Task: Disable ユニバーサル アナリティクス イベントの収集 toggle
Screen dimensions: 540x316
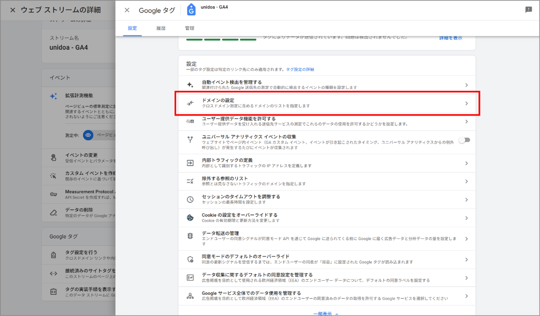Action: click(x=463, y=139)
